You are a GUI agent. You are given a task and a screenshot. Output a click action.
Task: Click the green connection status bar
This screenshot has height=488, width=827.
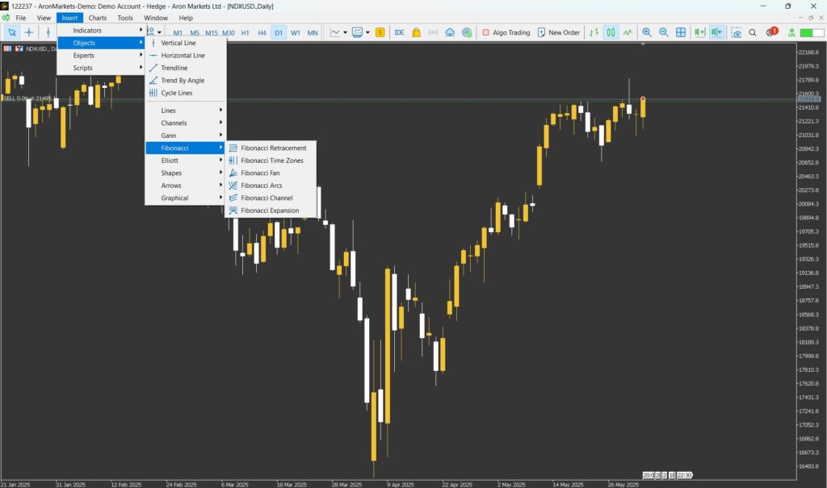point(812,33)
